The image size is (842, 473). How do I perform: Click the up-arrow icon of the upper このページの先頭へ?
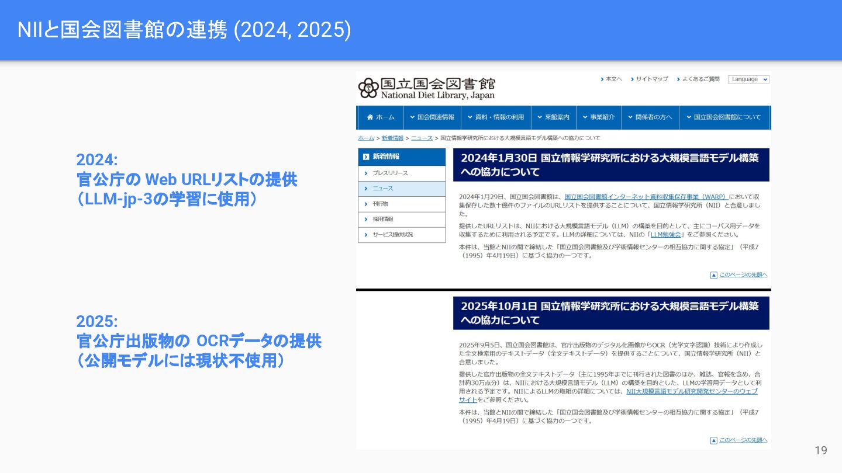tap(713, 276)
